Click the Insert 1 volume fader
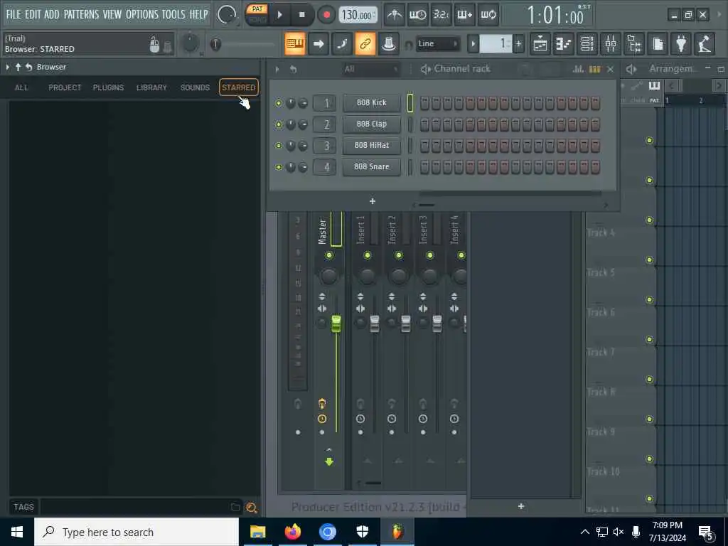 (x=375, y=323)
